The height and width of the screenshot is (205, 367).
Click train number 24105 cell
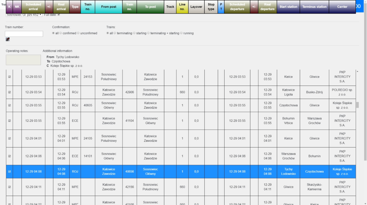[88, 138]
